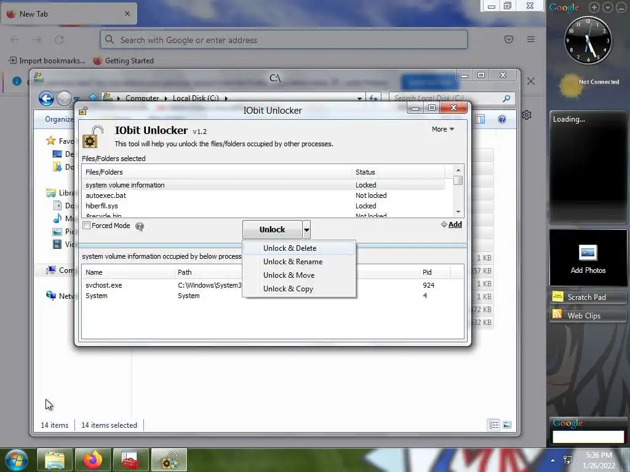Open Getting Started bookmark
The width and height of the screenshot is (630, 472).
[x=123, y=61]
